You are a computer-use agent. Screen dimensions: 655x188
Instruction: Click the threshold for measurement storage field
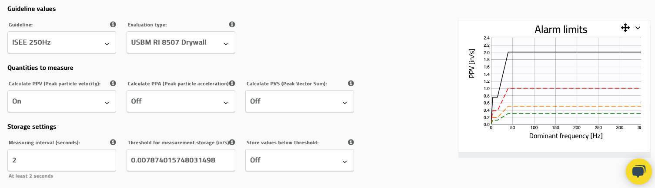pyautogui.click(x=180, y=160)
